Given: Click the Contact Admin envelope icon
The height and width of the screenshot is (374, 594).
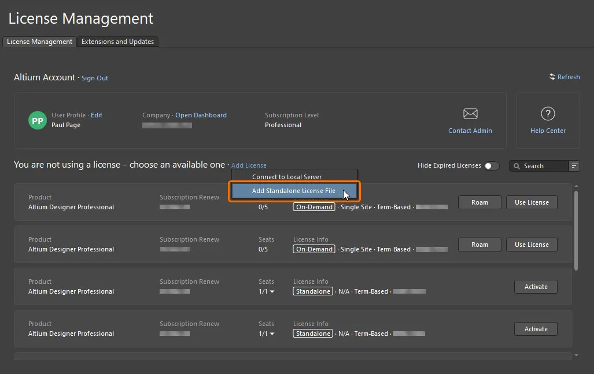Looking at the screenshot, I should (x=470, y=113).
